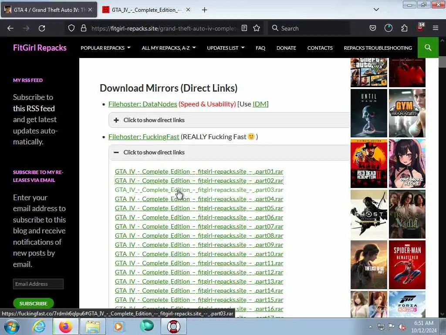This screenshot has width=446, height=335.
Task: Open the Firefox hamburger menu
Action: (x=436, y=28)
